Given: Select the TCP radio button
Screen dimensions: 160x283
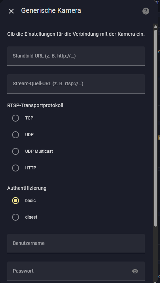Looking at the screenshot, I should click(x=16, y=118).
